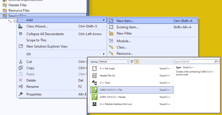Image resolution: width=222 pixels, height=115 pixels.
Task: Click New Filter in the Add submenu
Action: point(124,33)
